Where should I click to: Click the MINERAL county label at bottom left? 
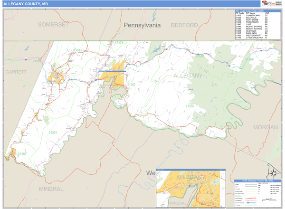point(51,189)
